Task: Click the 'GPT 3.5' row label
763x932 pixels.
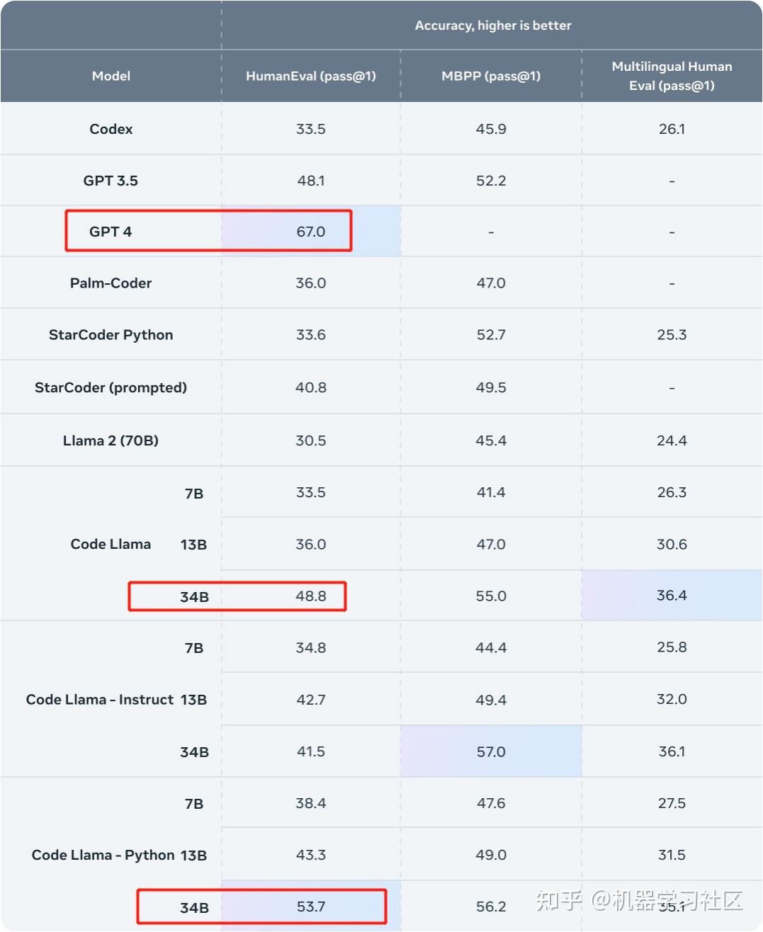Action: [x=111, y=181]
